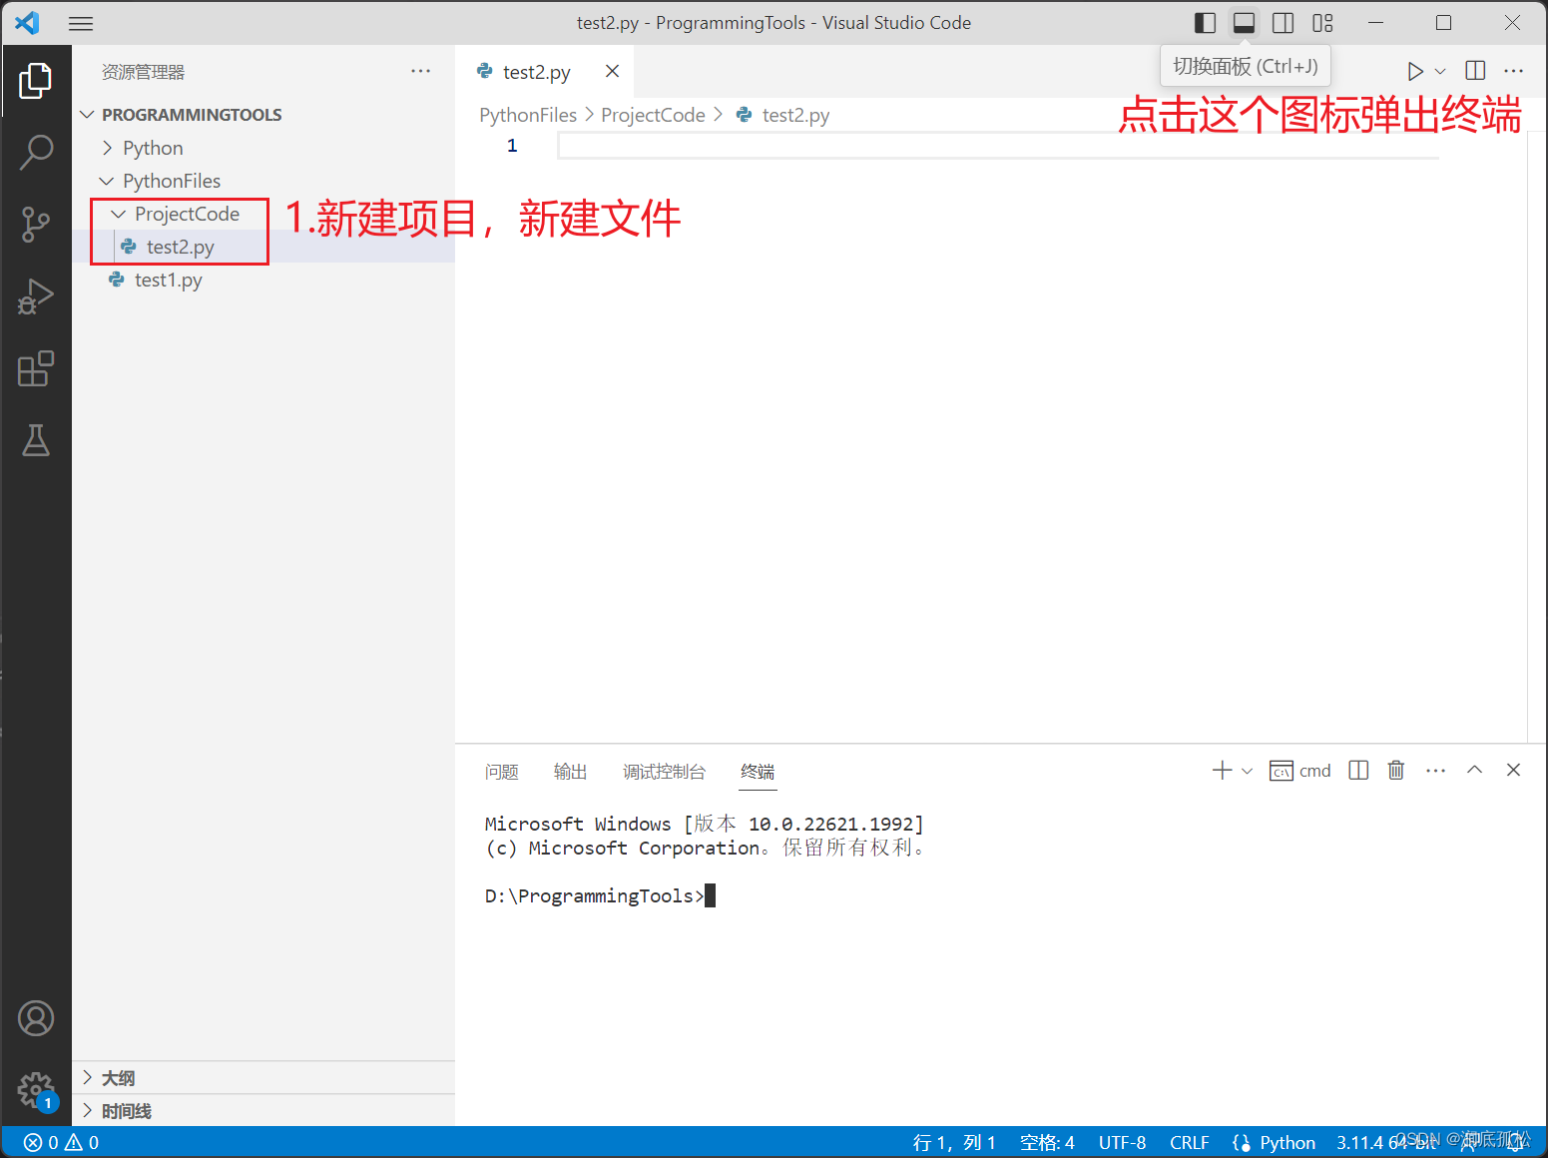Image resolution: width=1548 pixels, height=1158 pixels.
Task: Open the Accounts menu icon
Action: 36,1018
